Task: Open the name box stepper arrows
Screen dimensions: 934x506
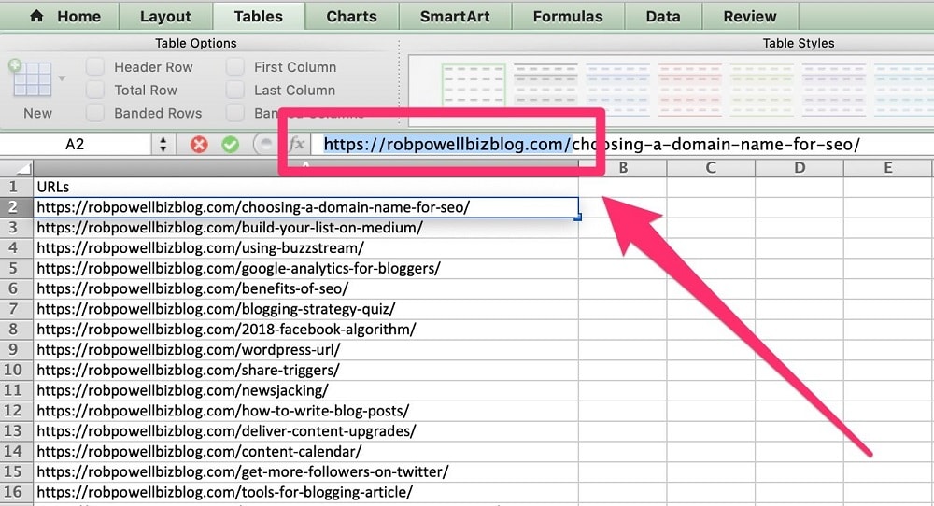Action: [163, 144]
